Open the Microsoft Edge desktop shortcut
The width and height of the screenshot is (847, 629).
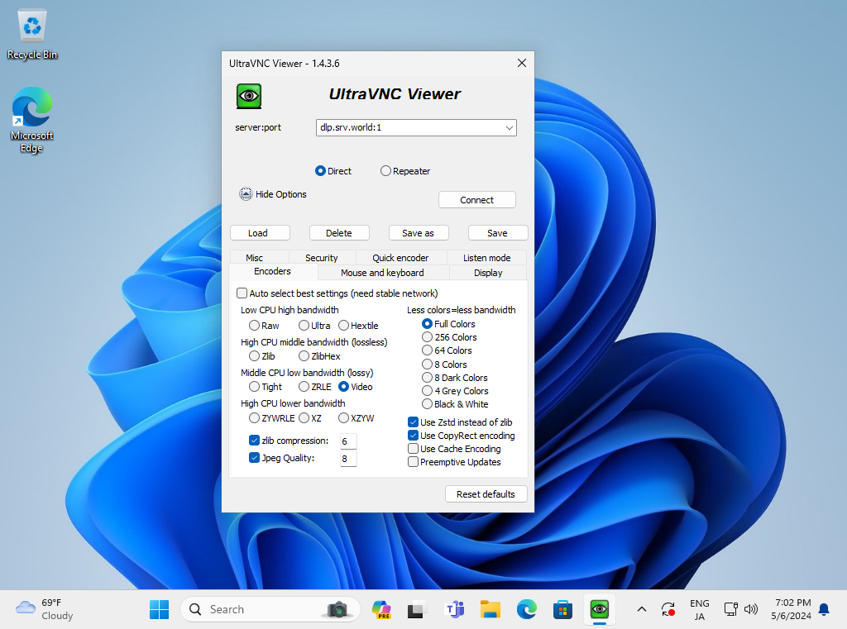click(x=32, y=120)
